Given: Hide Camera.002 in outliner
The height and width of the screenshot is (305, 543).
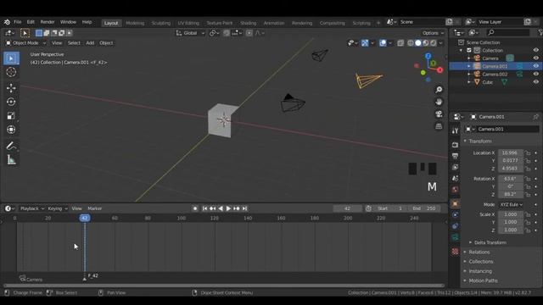Looking at the screenshot, I should (535, 74).
